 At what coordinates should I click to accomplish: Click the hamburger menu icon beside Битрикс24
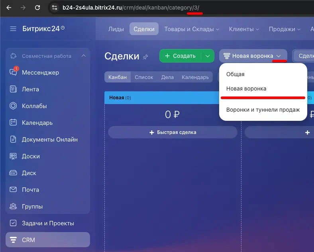(13, 29)
